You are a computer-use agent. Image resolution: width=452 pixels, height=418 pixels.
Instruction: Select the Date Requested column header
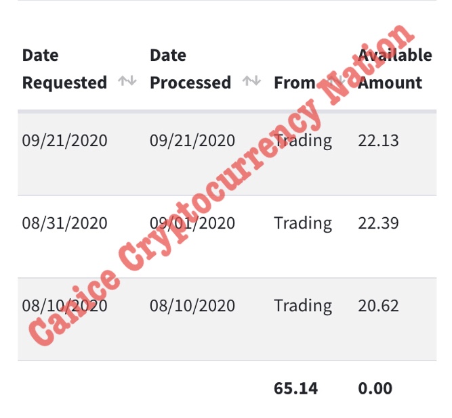[64, 69]
